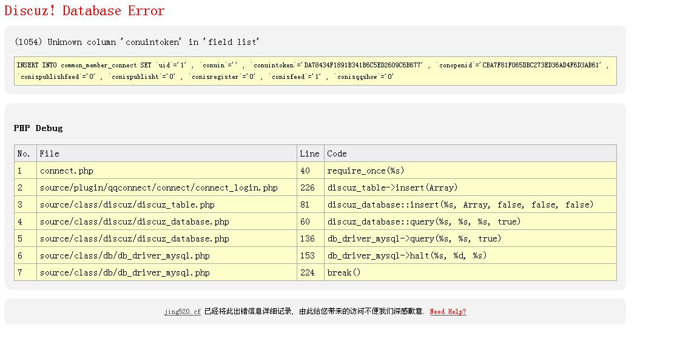Click db_driver_mysql.php path in line 153 row

(x=167, y=255)
